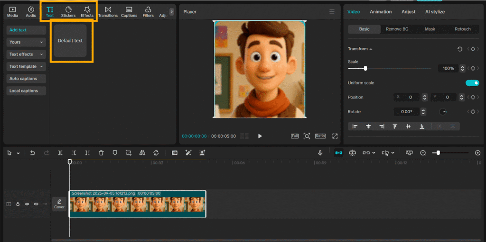Align the clip vertically centered
Image resolution: width=486 pixels, height=242 pixels.
tap(408, 126)
